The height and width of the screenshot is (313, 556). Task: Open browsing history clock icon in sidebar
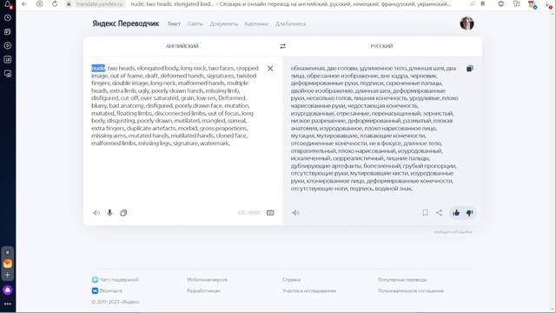tap(8, 17)
